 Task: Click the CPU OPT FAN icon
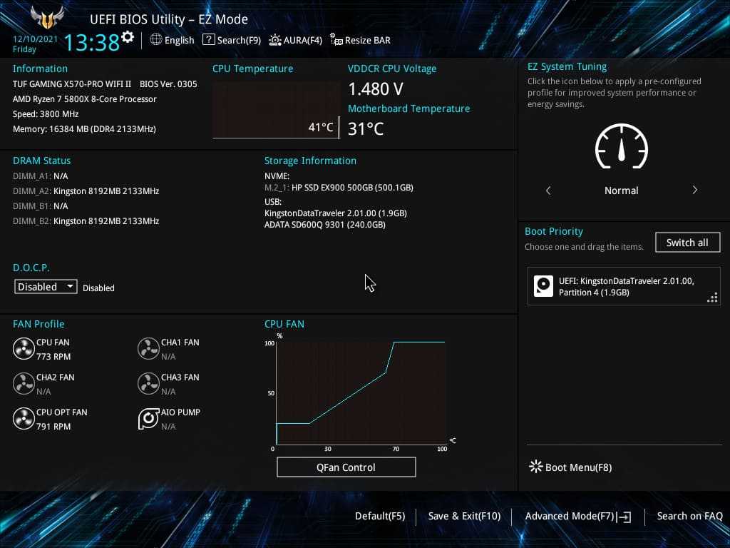[24, 419]
